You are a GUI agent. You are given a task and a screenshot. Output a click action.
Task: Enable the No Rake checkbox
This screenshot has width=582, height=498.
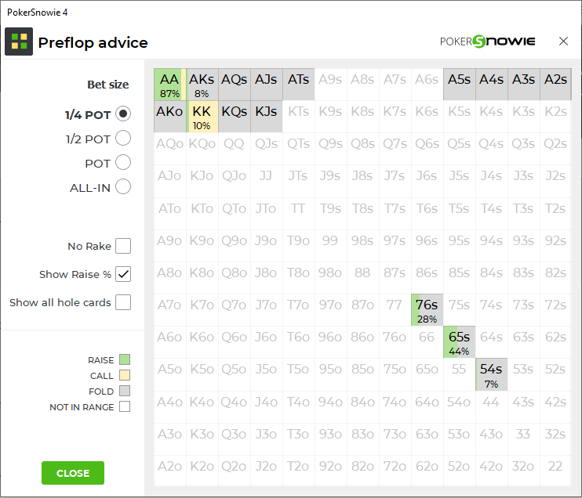coord(123,247)
